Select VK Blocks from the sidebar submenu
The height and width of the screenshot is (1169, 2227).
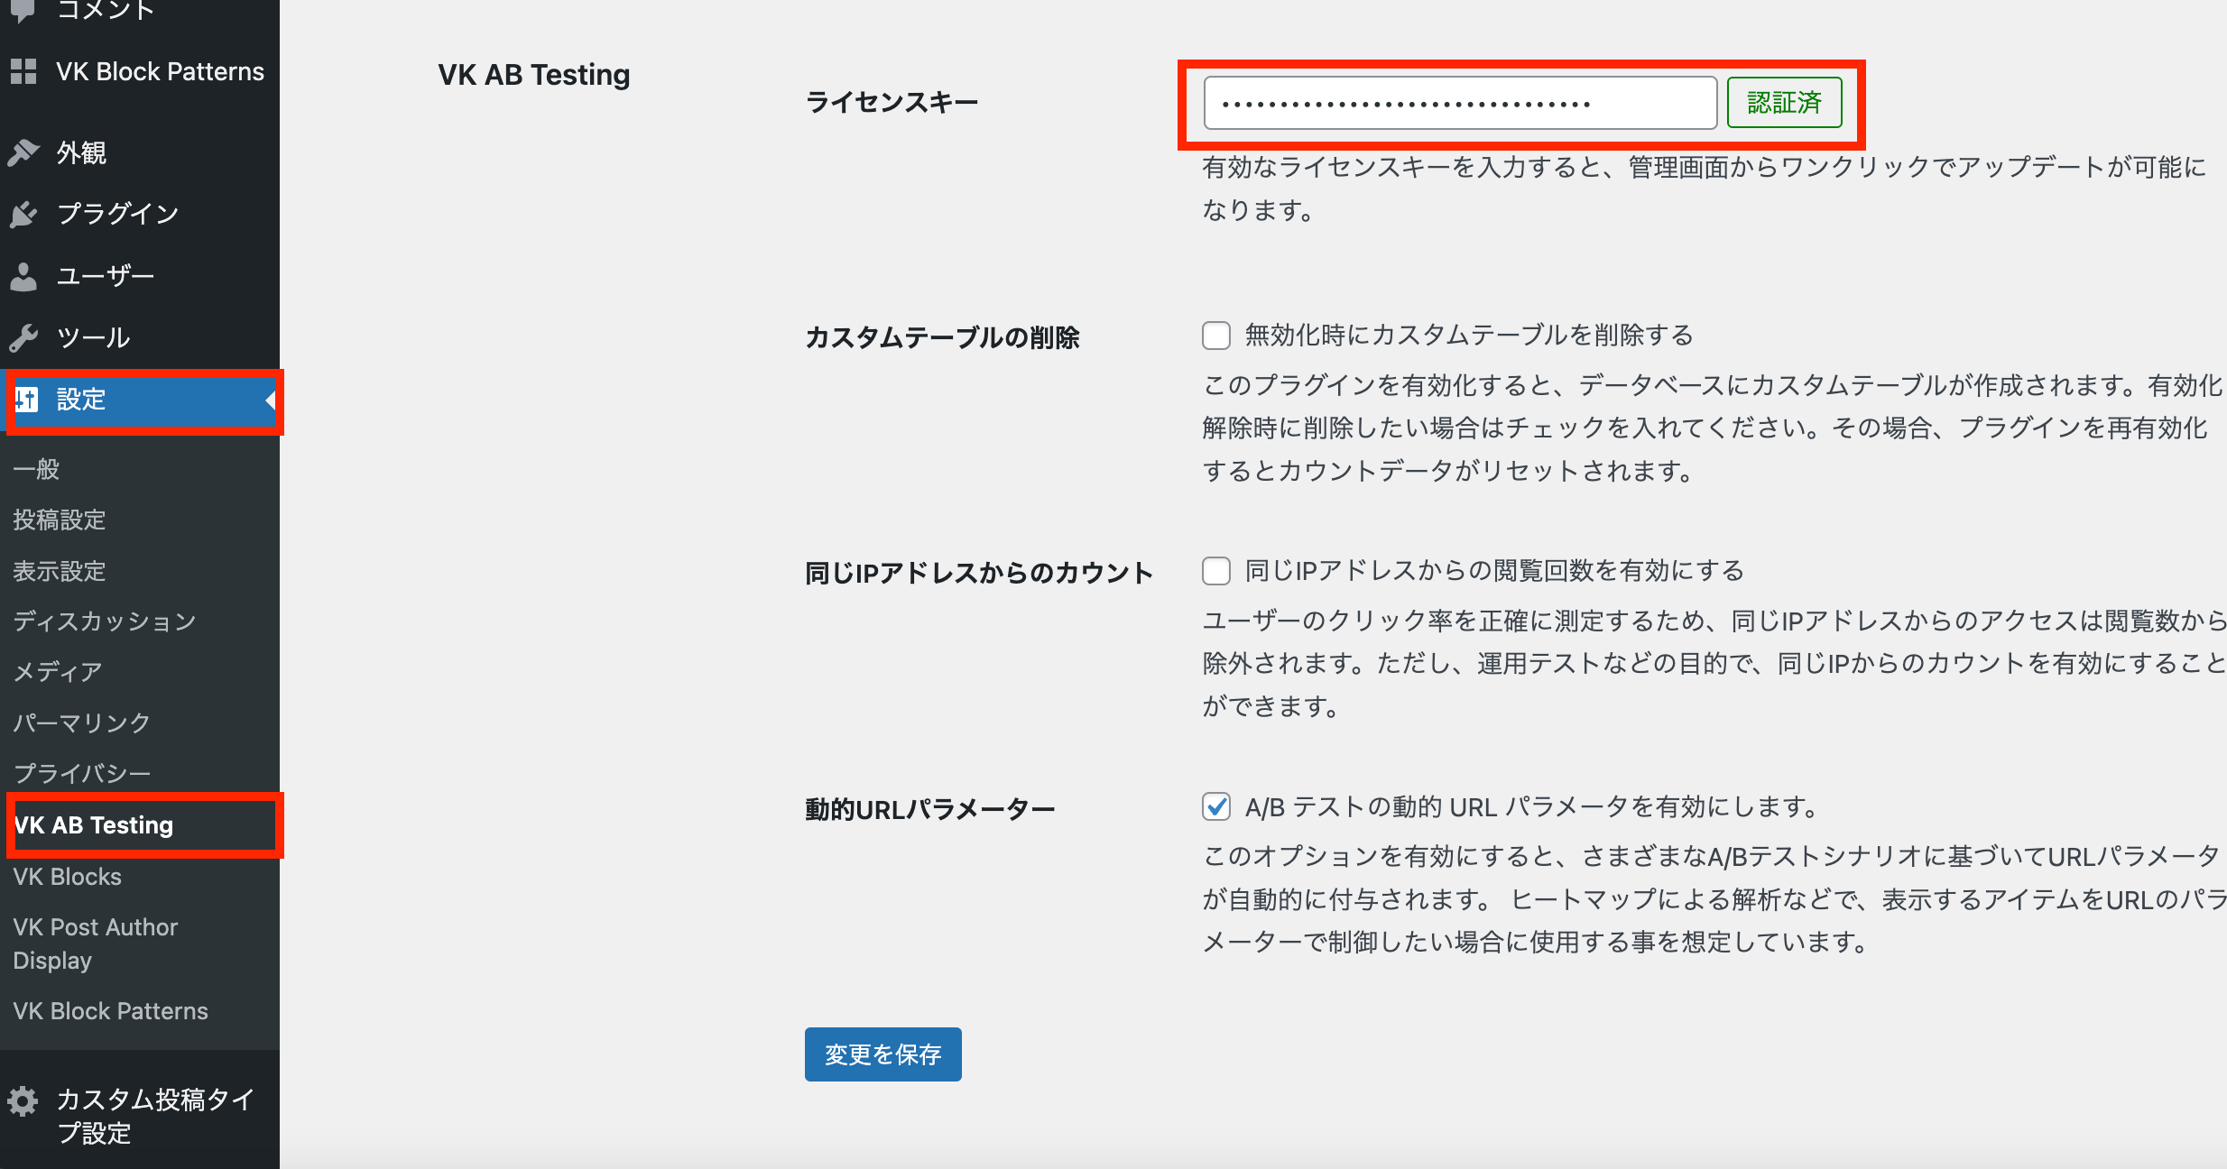68,875
